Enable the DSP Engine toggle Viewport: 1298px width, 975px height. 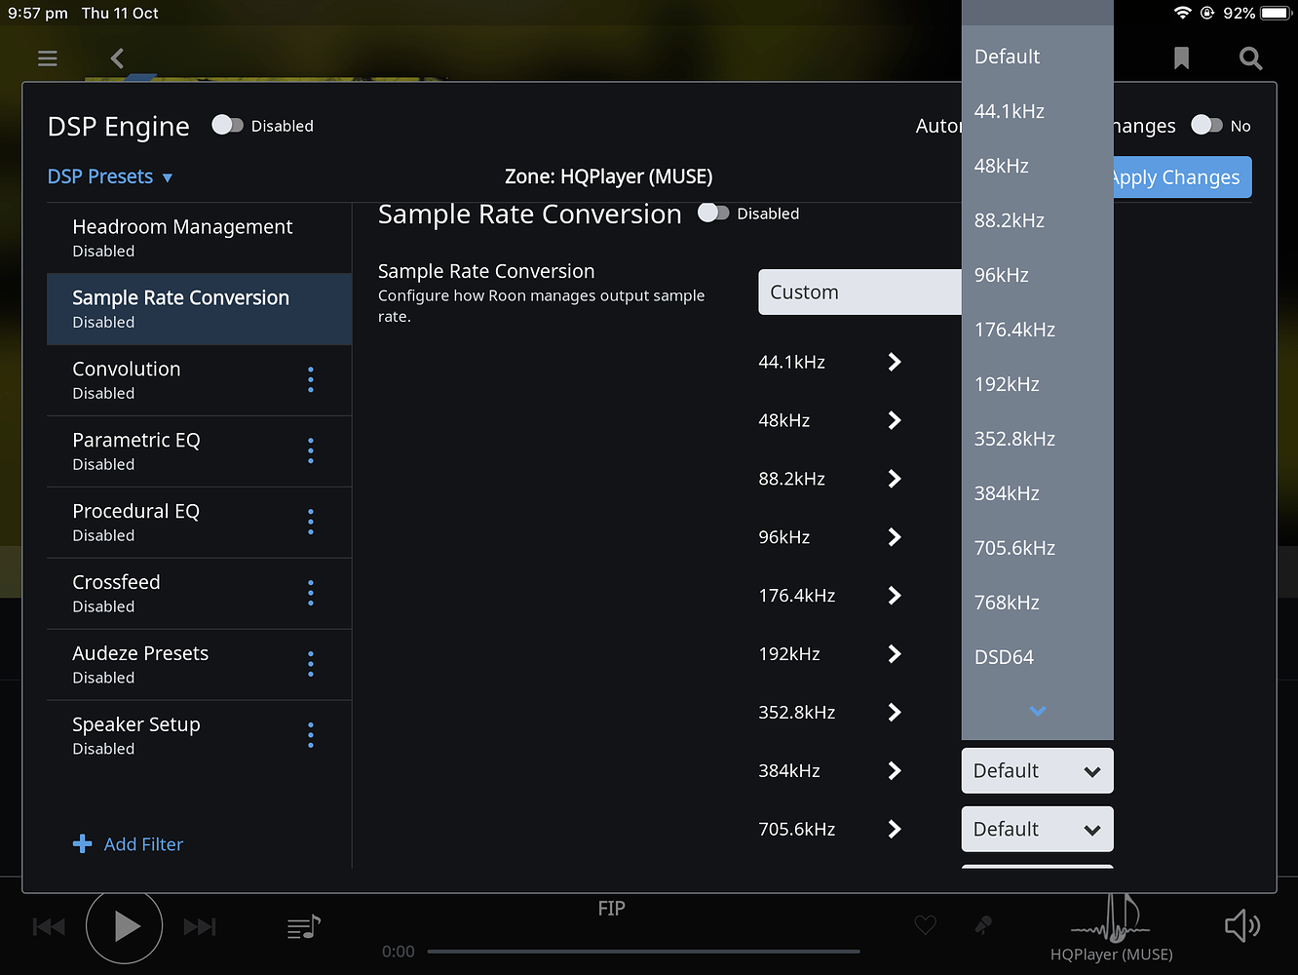(228, 125)
